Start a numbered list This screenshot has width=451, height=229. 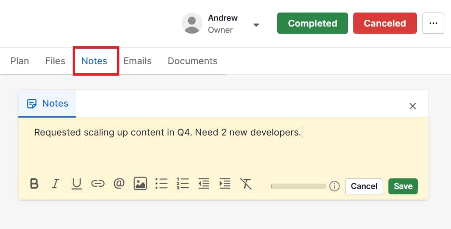[x=182, y=184]
